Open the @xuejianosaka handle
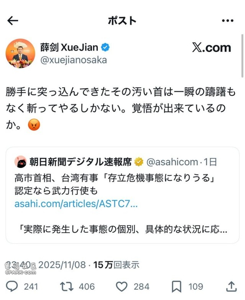Viewport: 245px width, 300px height. [73, 60]
